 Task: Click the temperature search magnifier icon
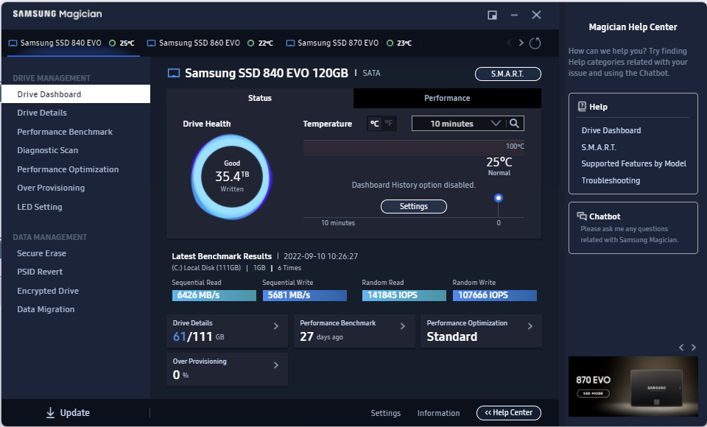click(515, 124)
